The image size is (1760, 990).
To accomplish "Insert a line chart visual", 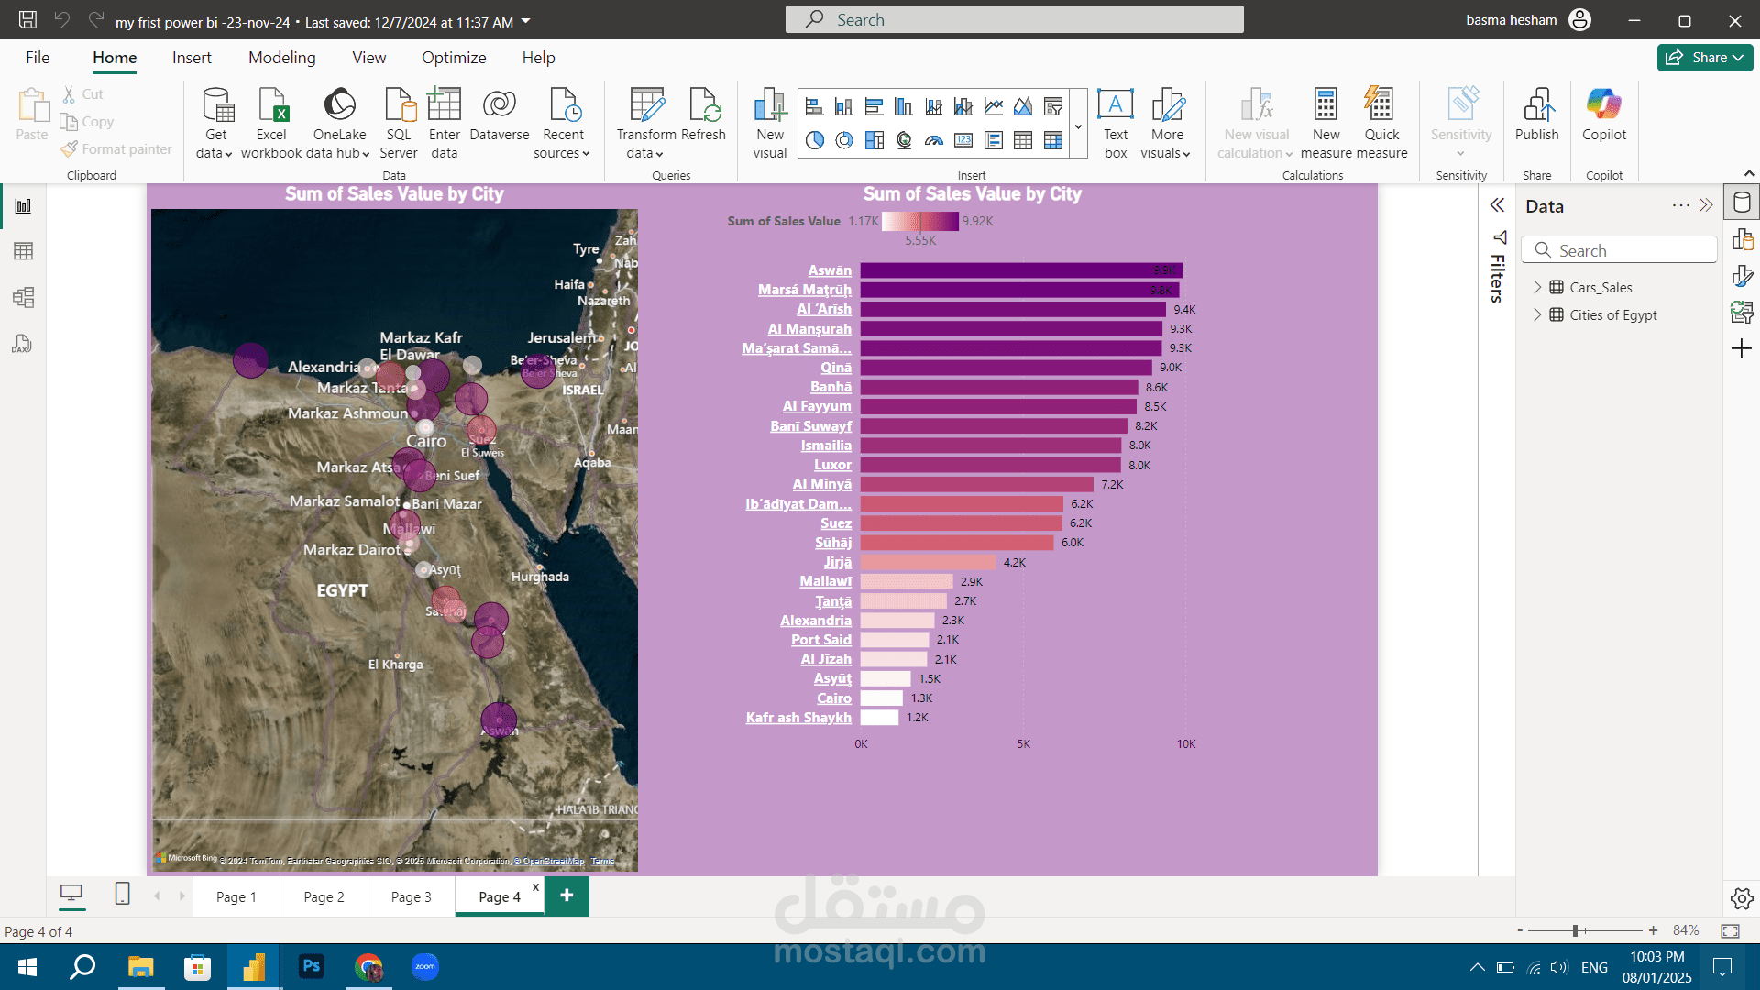I will tap(994, 107).
